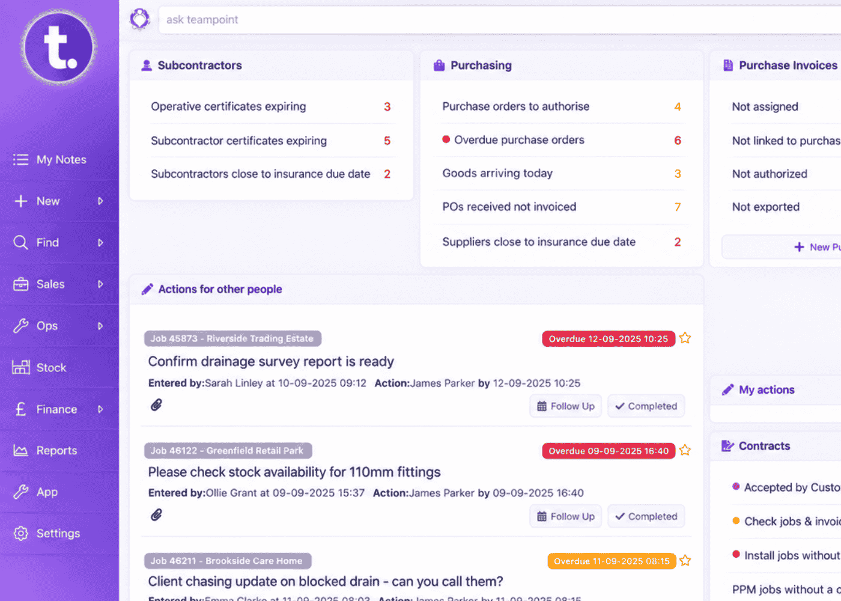Star the Riverside Trading Estate action
This screenshot has height=601, width=841.
pyautogui.click(x=685, y=338)
